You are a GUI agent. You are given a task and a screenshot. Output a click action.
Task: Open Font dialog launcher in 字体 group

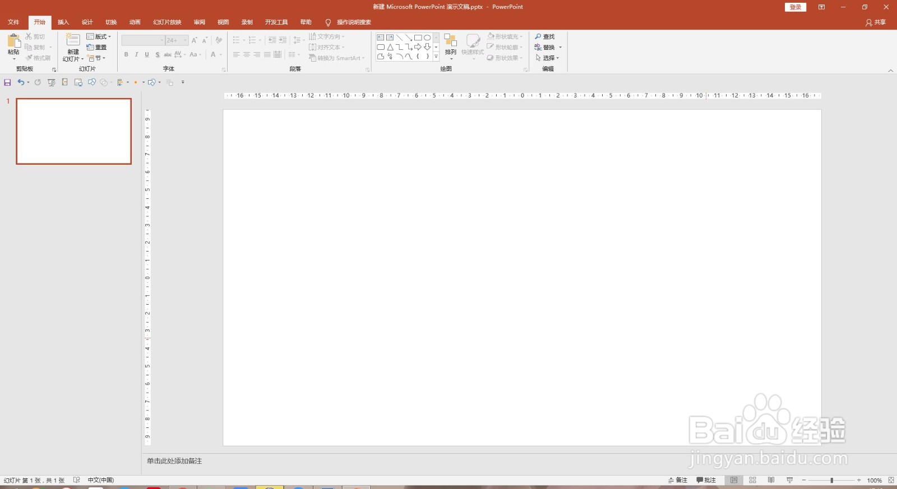(224, 70)
